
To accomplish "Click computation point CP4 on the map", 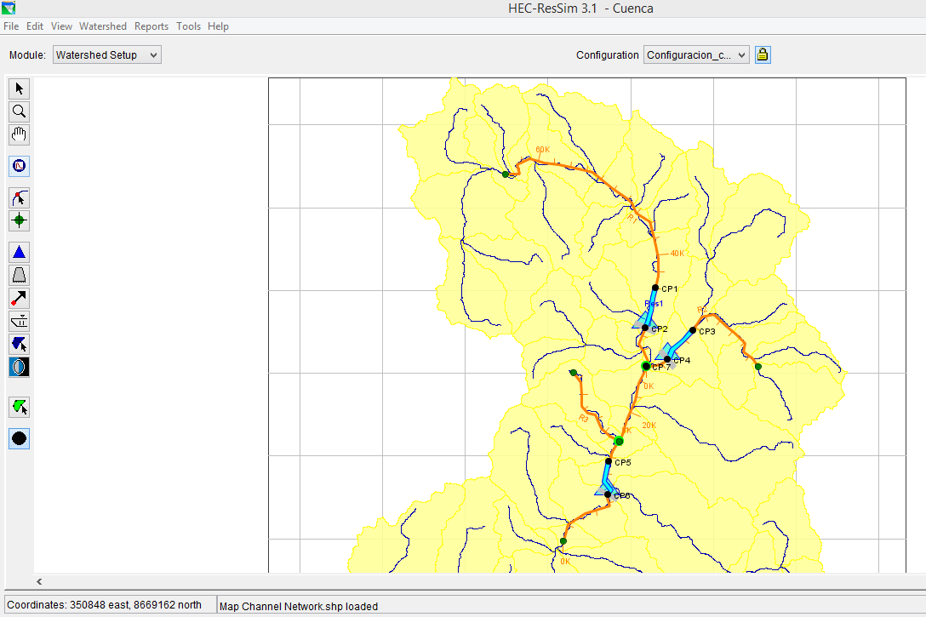I will [667, 359].
